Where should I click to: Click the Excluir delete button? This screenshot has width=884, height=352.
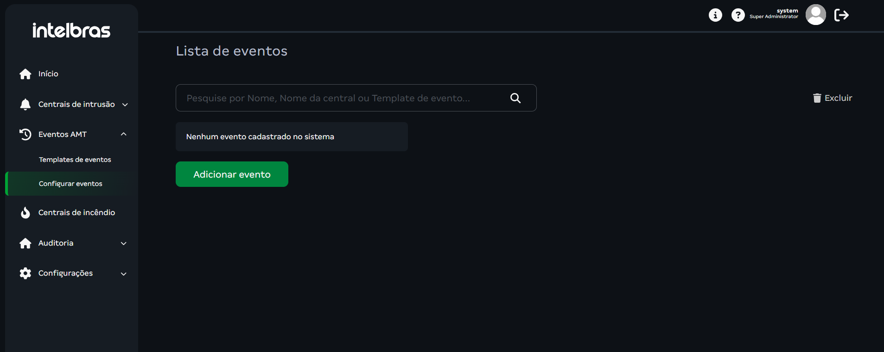pyautogui.click(x=833, y=98)
